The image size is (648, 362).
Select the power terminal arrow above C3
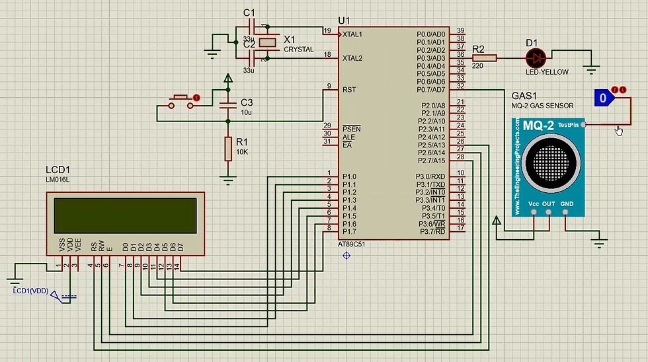[228, 79]
